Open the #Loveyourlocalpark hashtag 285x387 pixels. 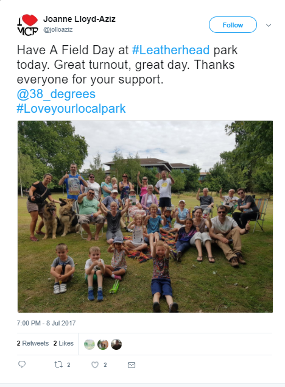click(x=71, y=108)
